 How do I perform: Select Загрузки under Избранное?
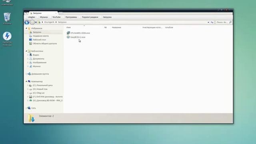point(37,32)
